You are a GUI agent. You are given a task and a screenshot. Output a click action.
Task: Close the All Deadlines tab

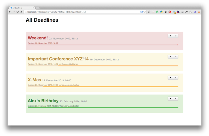(x=33, y=8)
